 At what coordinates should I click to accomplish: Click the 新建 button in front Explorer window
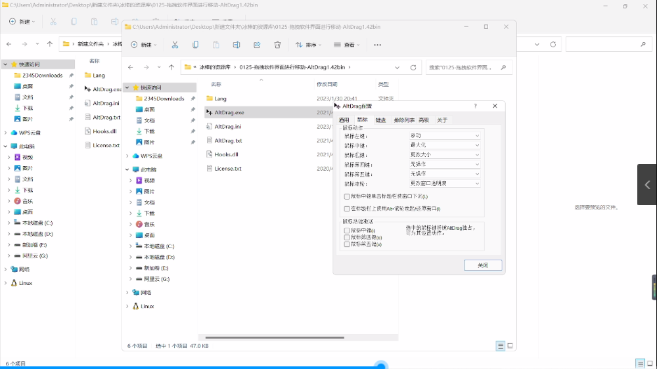[x=144, y=45]
